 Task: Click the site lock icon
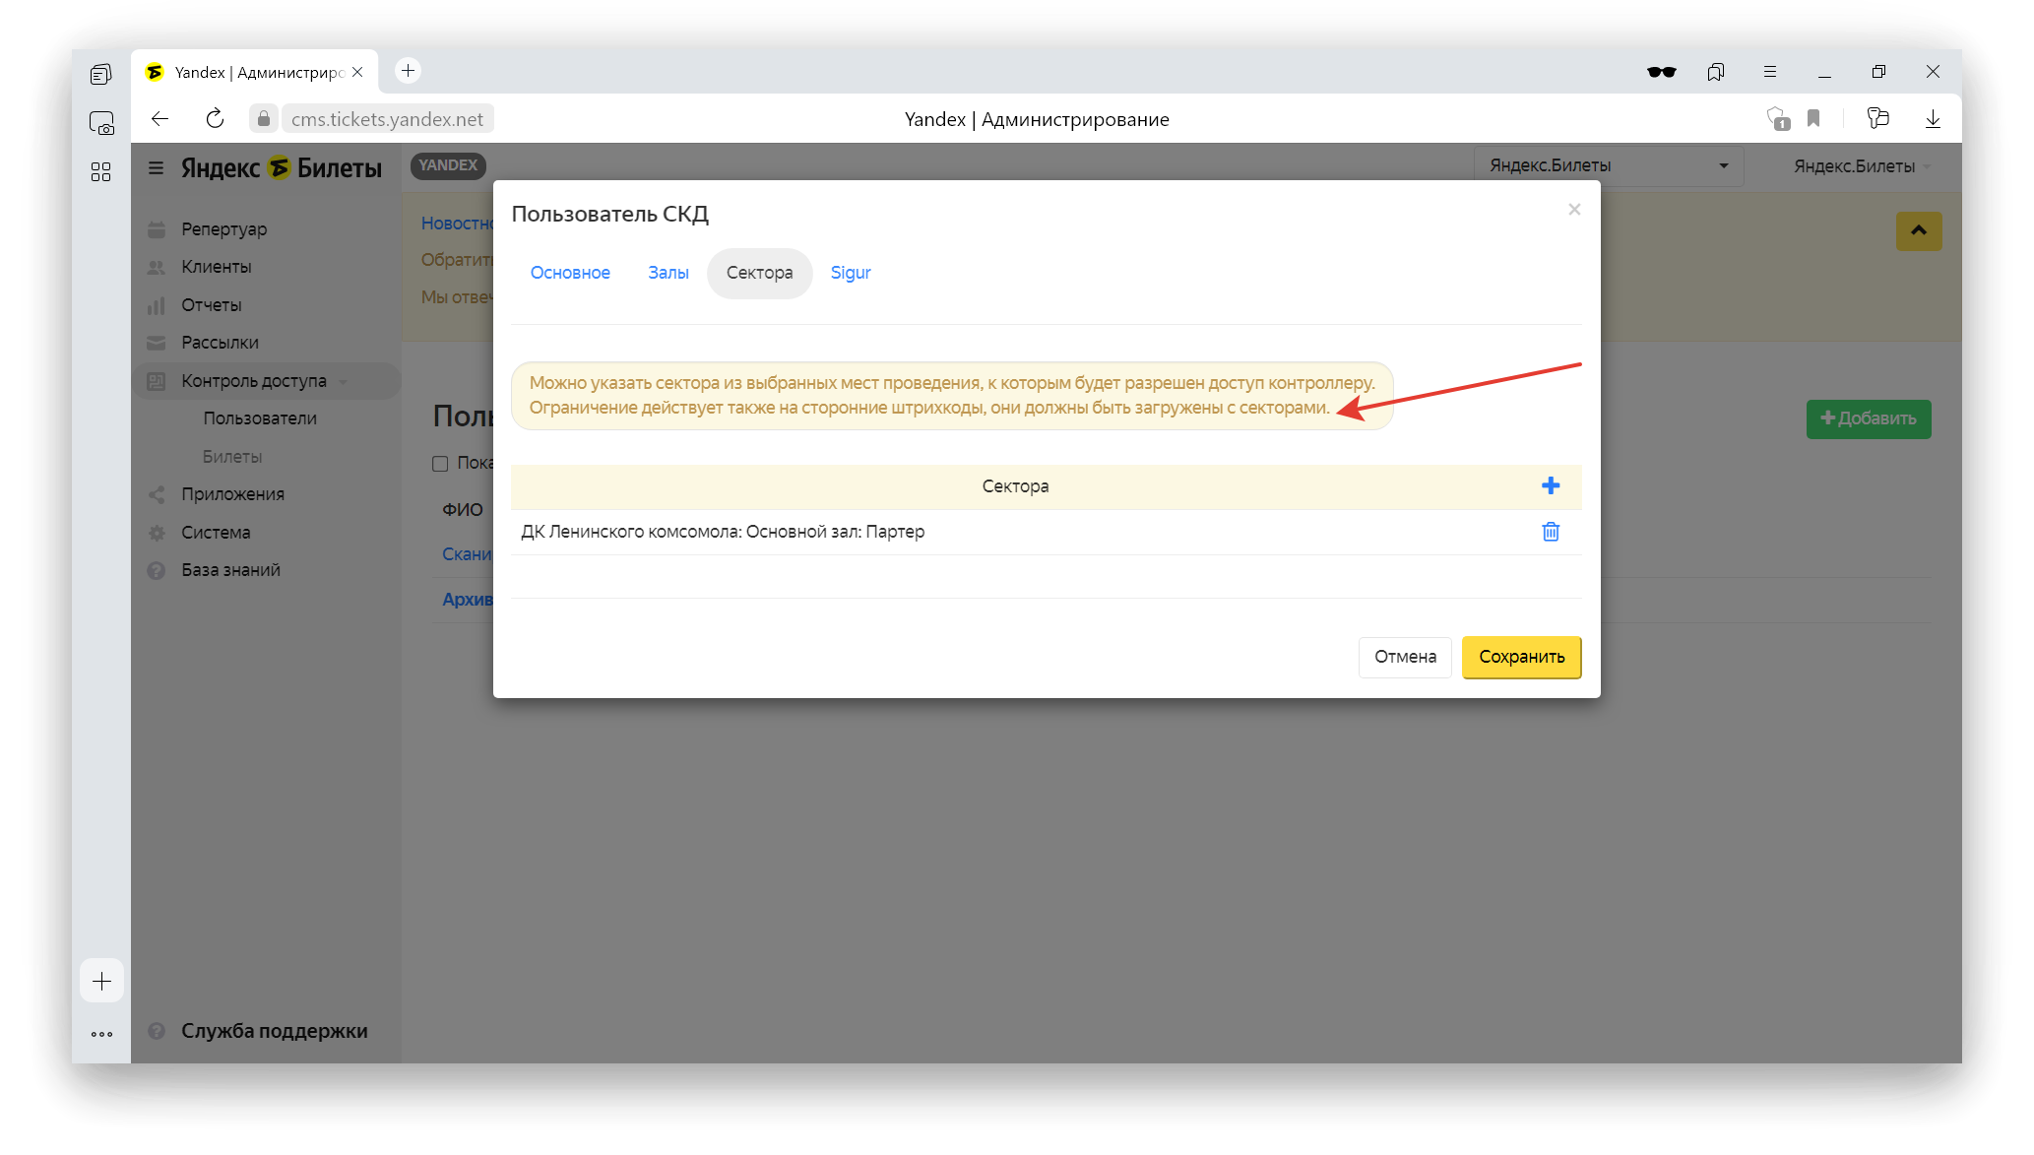(x=263, y=119)
